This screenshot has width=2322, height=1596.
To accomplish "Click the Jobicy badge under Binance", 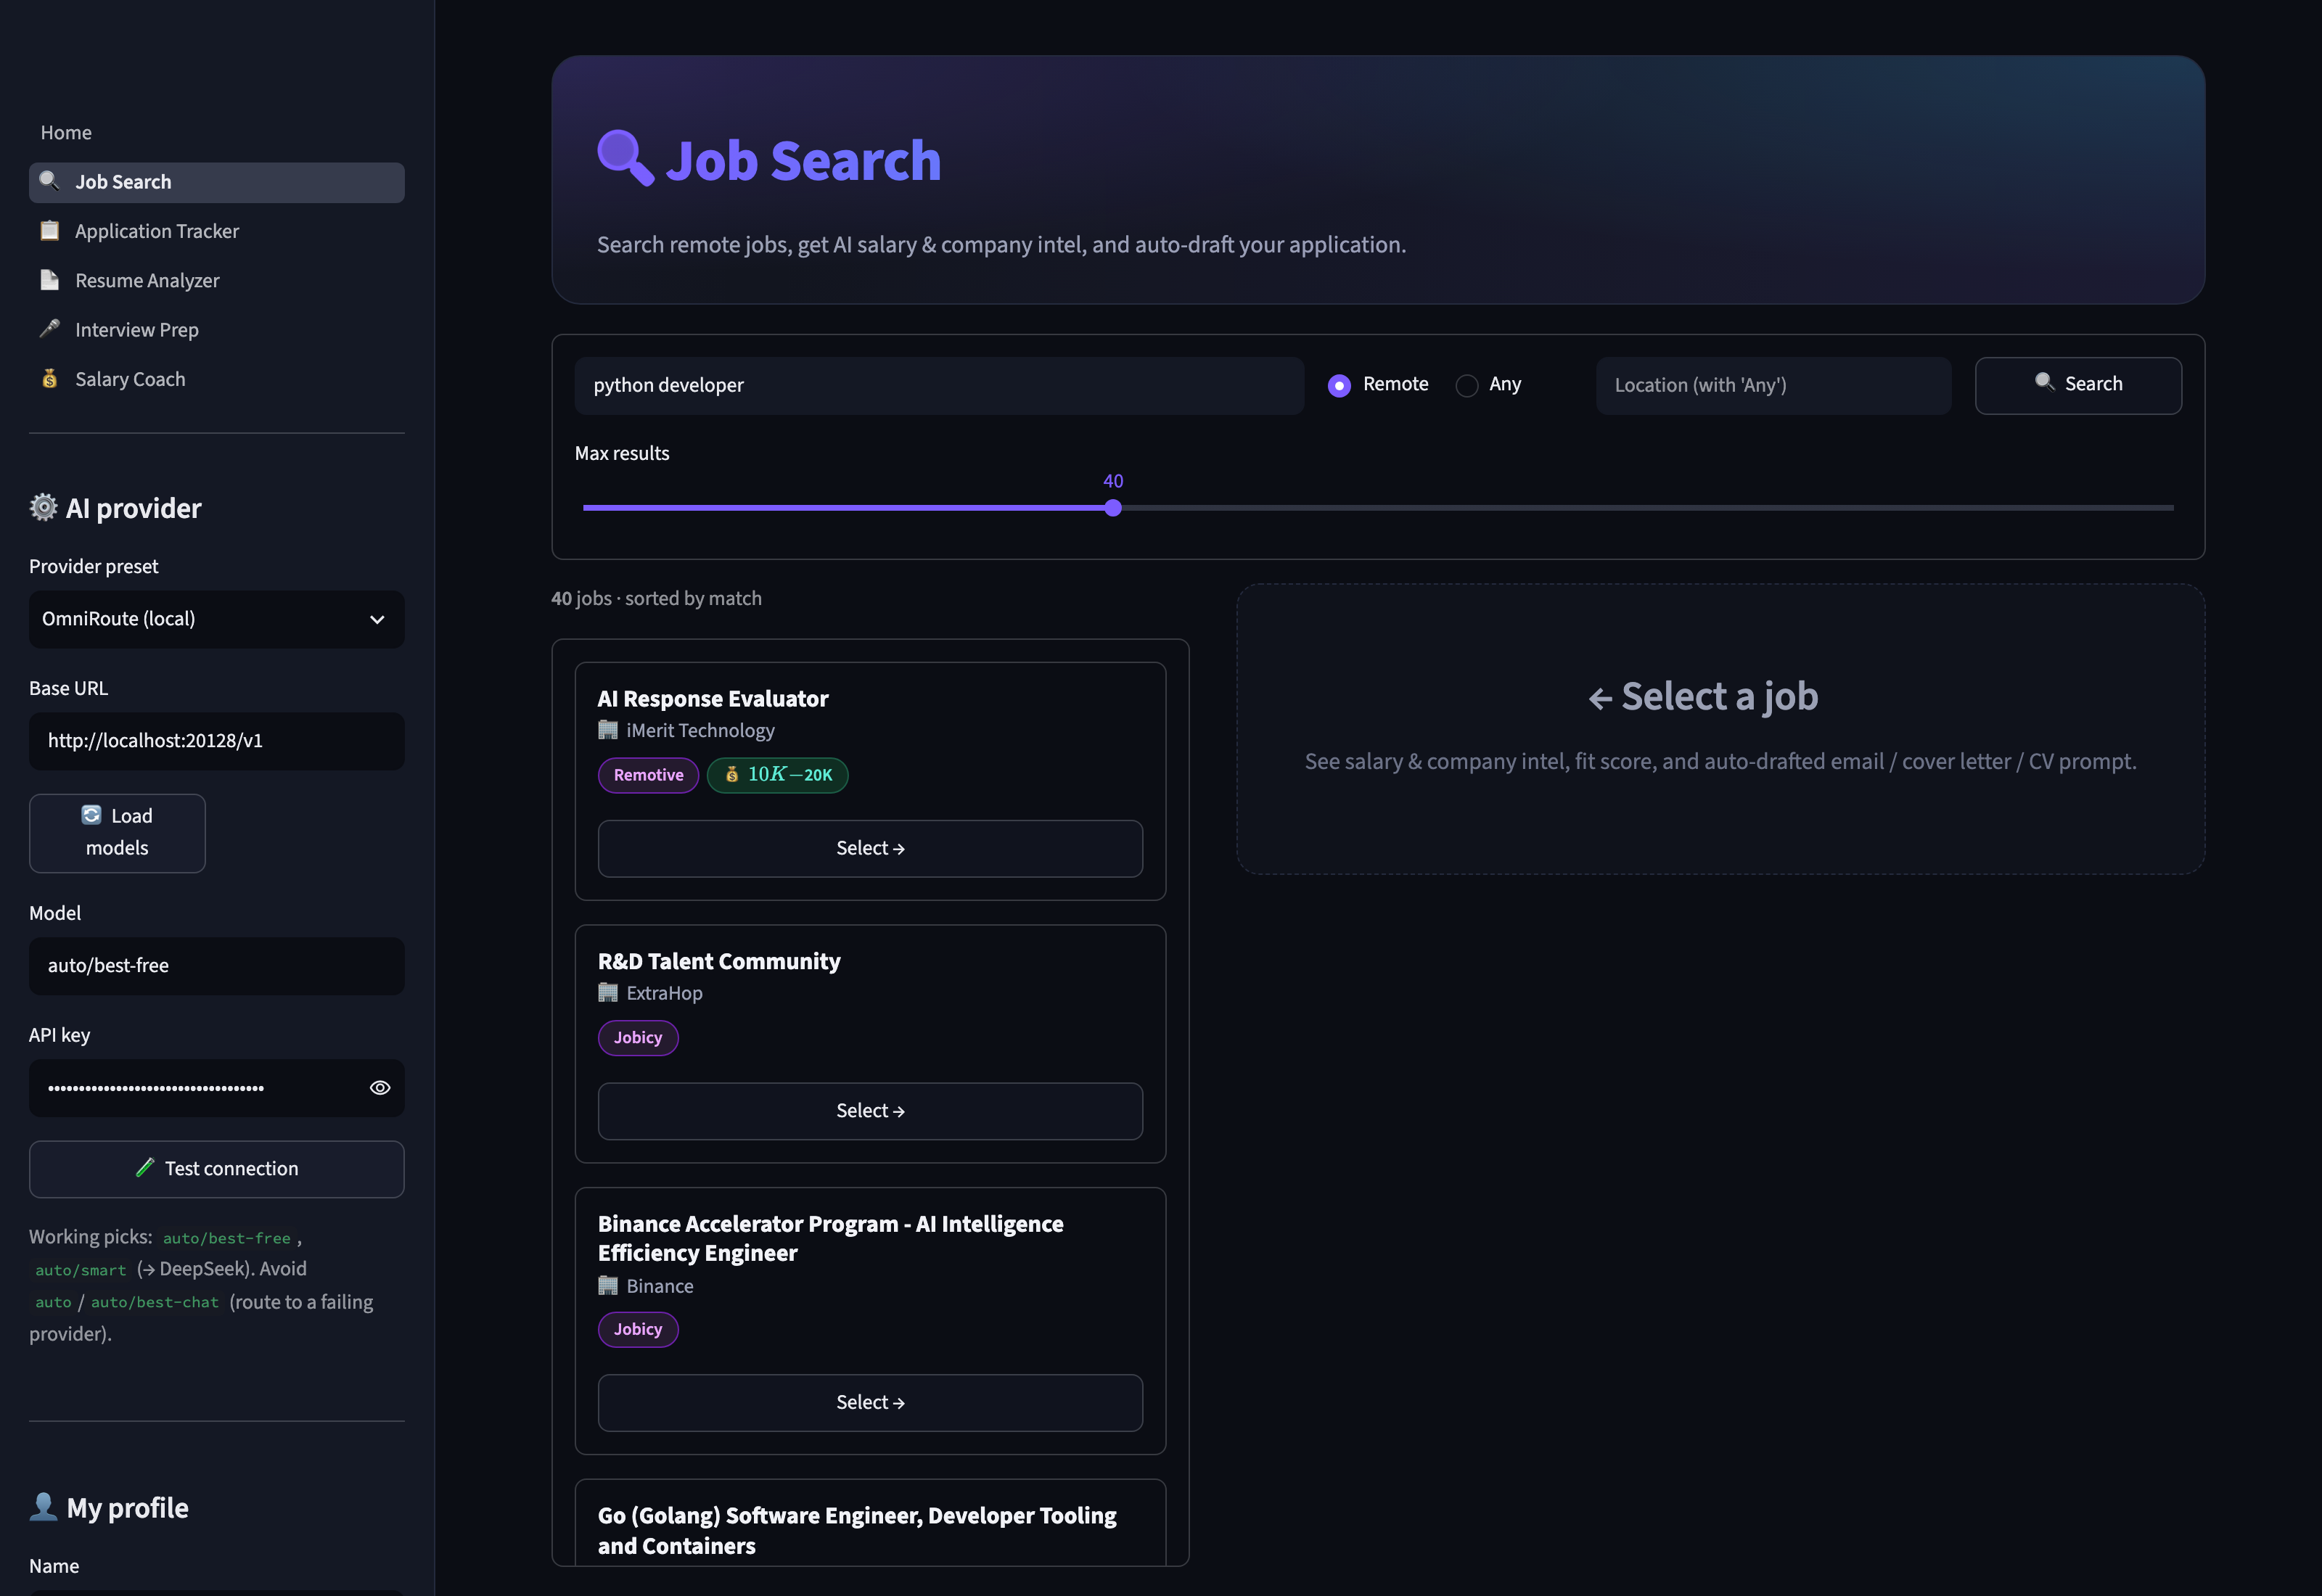I will point(638,1330).
